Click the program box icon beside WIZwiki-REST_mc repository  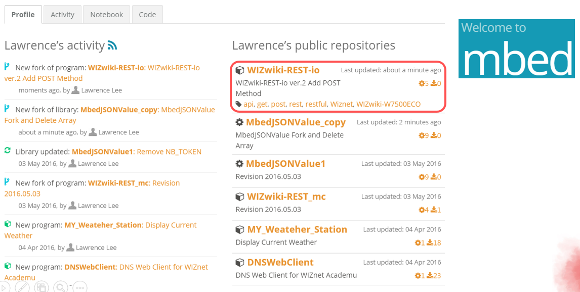pyautogui.click(x=240, y=197)
